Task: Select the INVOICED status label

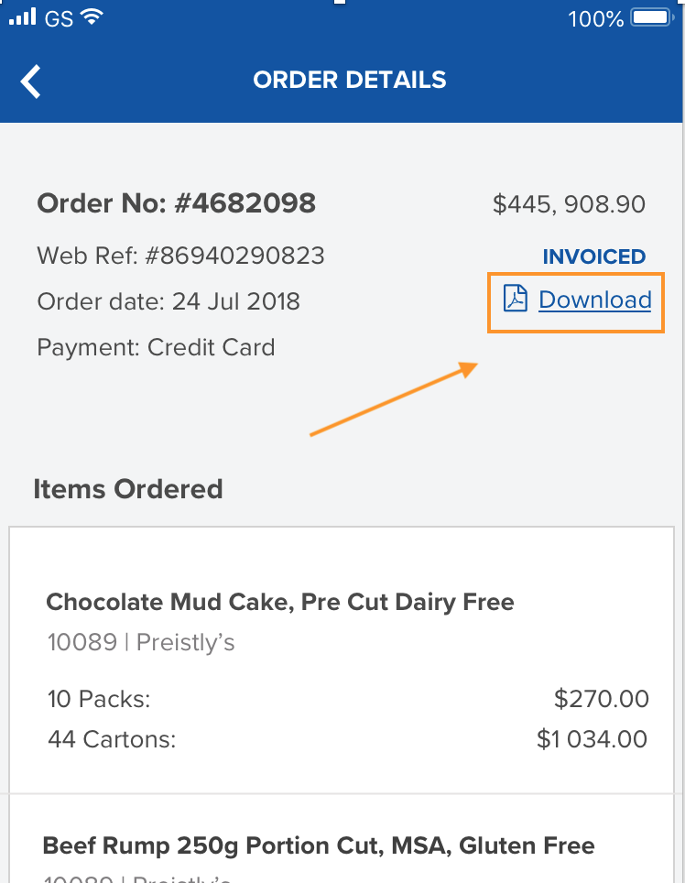Action: pyautogui.click(x=594, y=256)
